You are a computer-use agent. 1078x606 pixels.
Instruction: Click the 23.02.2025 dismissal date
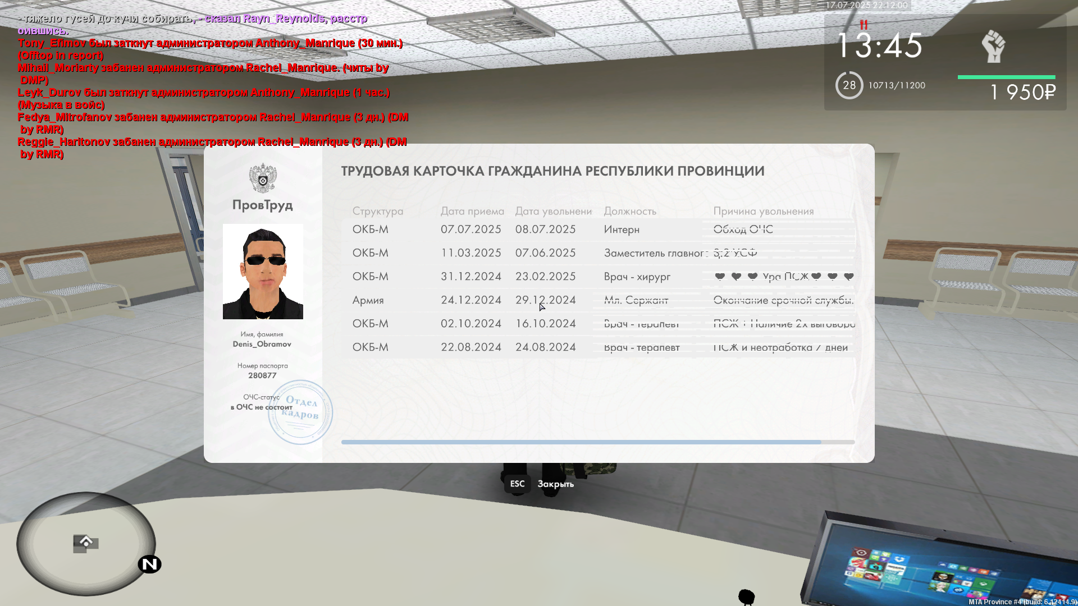click(545, 276)
